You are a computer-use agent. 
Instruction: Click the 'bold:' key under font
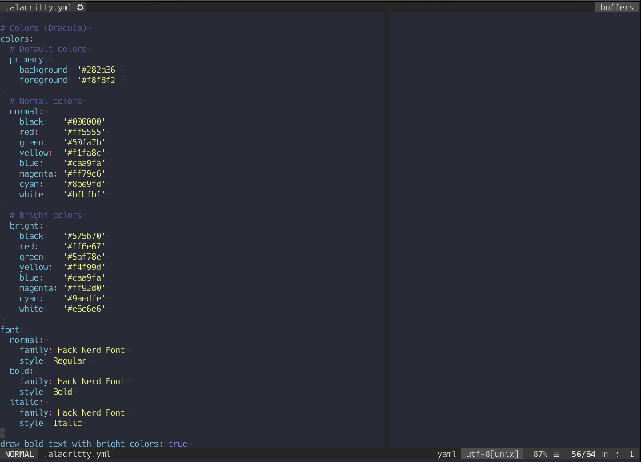[x=22, y=372]
